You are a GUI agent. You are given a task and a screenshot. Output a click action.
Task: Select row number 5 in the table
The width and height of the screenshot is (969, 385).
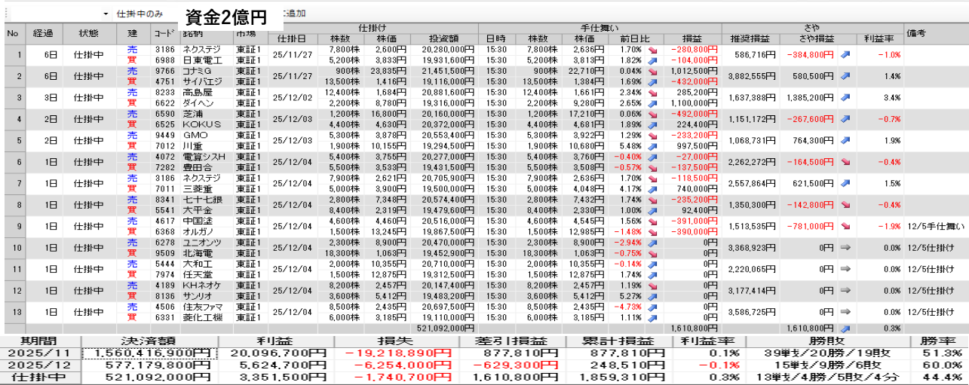13,140
